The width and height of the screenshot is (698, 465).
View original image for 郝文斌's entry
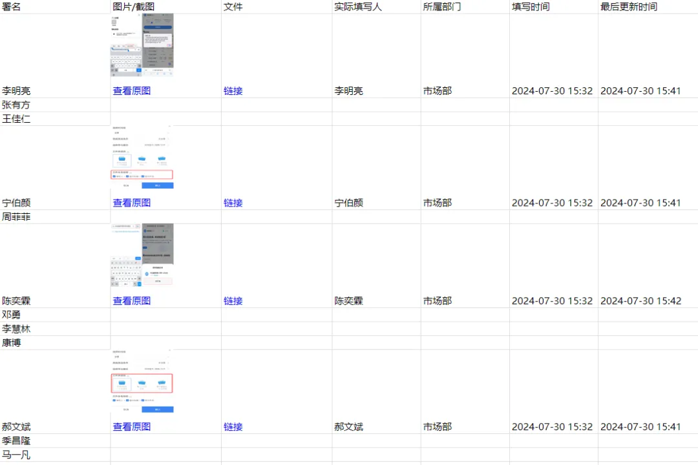coord(132,427)
